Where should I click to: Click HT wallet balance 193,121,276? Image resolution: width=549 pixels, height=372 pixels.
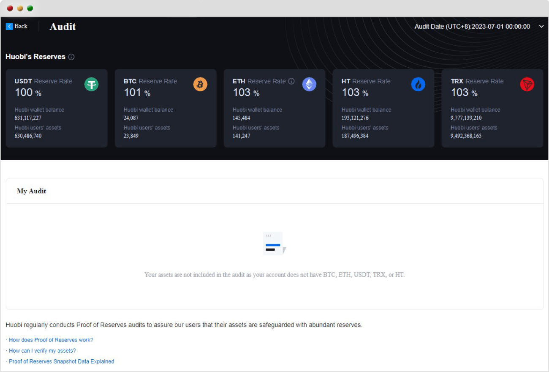[355, 118]
